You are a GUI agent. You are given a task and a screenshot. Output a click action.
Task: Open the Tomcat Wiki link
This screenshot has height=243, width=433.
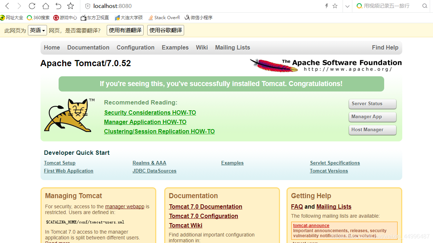[186, 225]
